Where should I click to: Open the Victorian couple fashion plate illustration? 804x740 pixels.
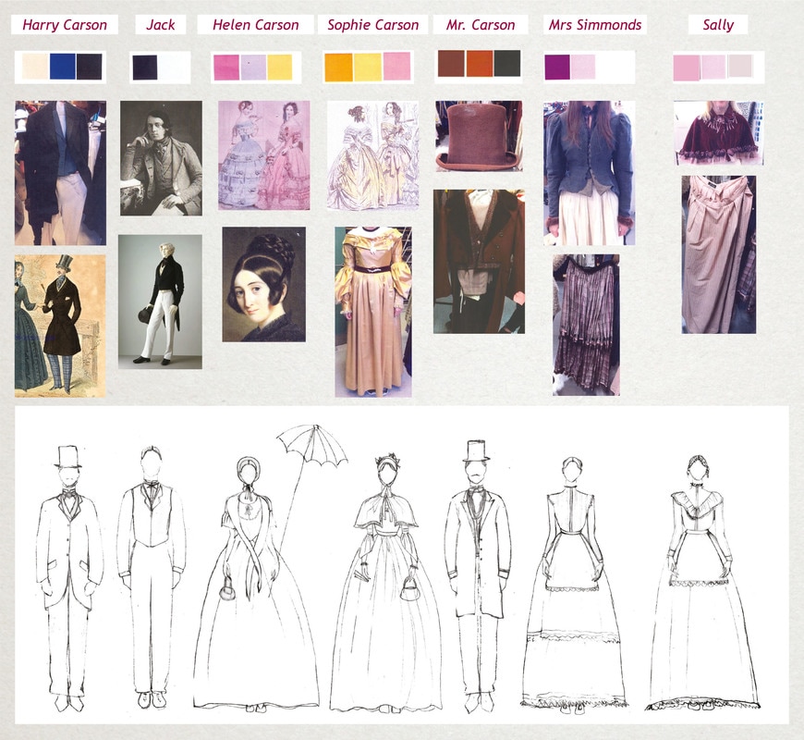click(60, 326)
